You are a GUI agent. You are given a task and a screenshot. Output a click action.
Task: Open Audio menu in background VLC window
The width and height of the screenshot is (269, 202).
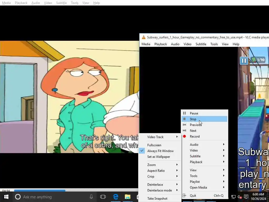(36, 3)
